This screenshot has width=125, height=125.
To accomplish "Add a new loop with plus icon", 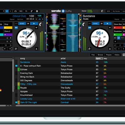I will click(115, 42).
